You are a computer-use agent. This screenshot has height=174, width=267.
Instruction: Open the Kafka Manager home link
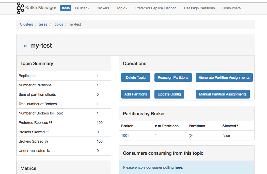tap(41, 8)
